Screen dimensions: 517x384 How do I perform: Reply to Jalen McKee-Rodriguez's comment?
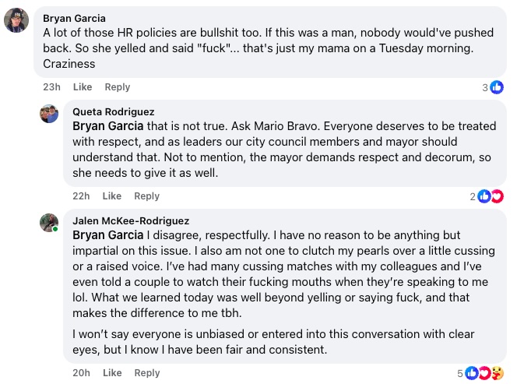(146, 373)
